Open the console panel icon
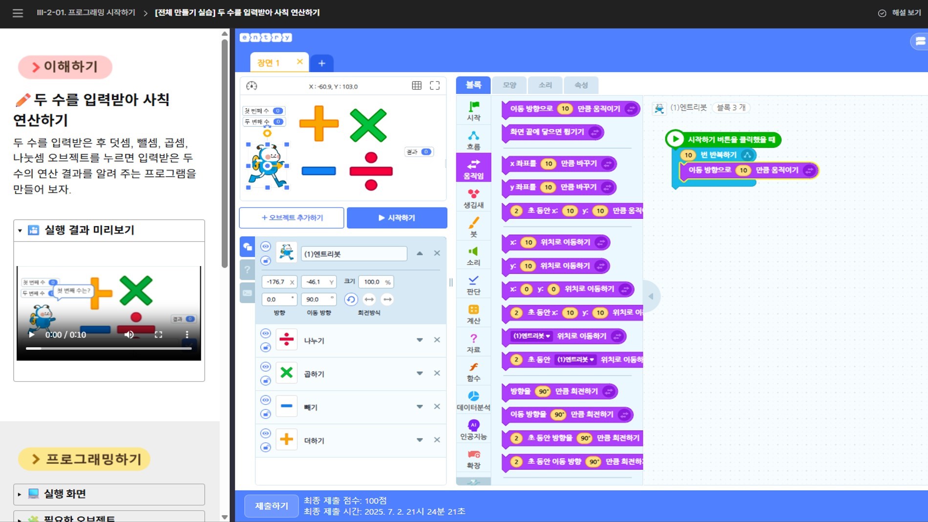Screen dimensions: 928x522 tap(248, 293)
